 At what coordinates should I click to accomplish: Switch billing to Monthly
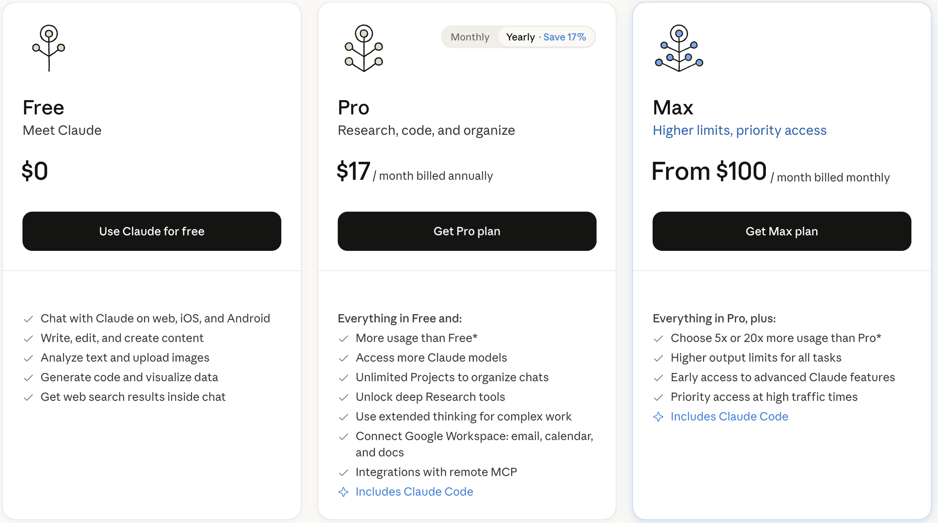point(470,37)
